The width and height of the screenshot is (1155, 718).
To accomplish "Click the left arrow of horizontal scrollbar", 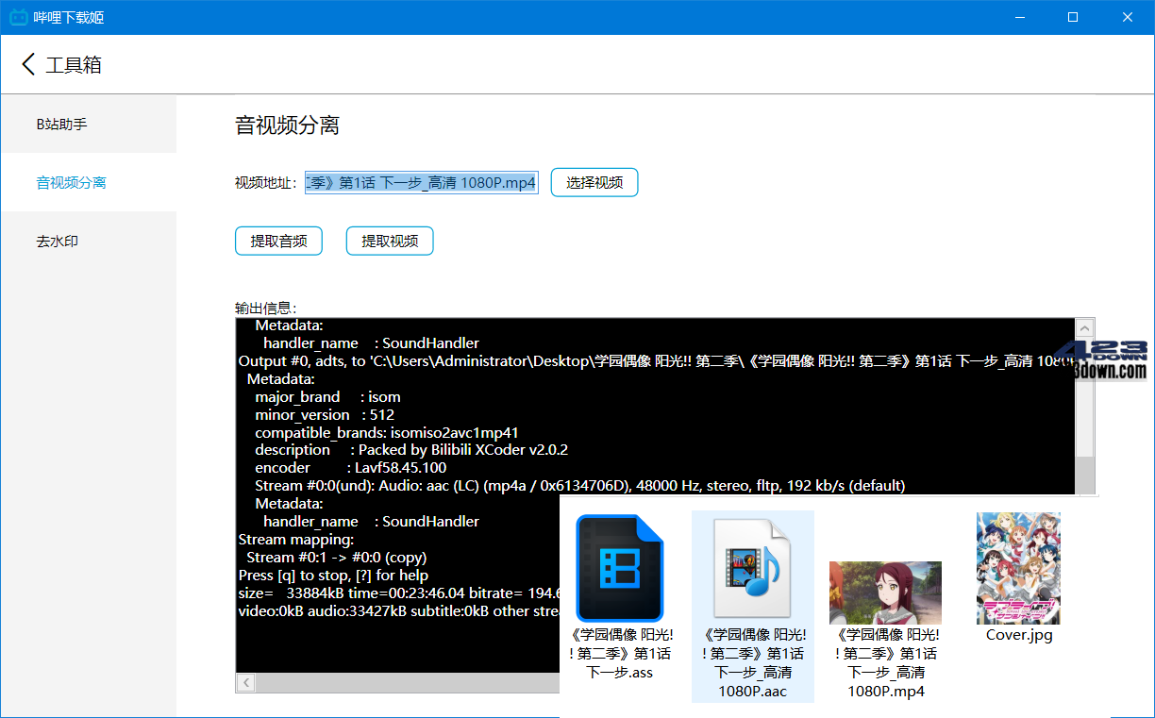I will pyautogui.click(x=245, y=682).
